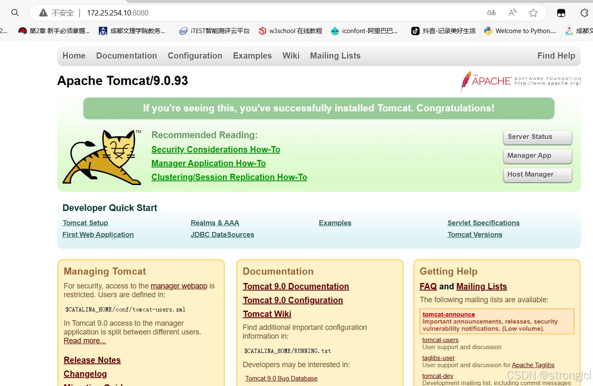This screenshot has width=593, height=386.
Task: Open the Examples nav item in top bar
Action: 253,56
